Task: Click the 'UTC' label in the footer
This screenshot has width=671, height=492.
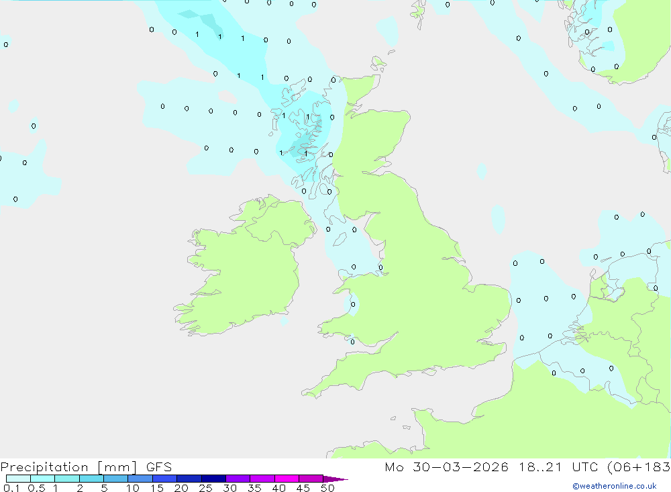Action: 585,466
